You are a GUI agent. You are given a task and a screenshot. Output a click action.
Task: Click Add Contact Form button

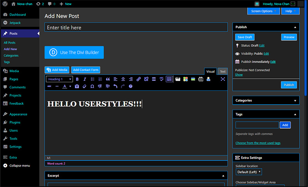tap(85, 70)
